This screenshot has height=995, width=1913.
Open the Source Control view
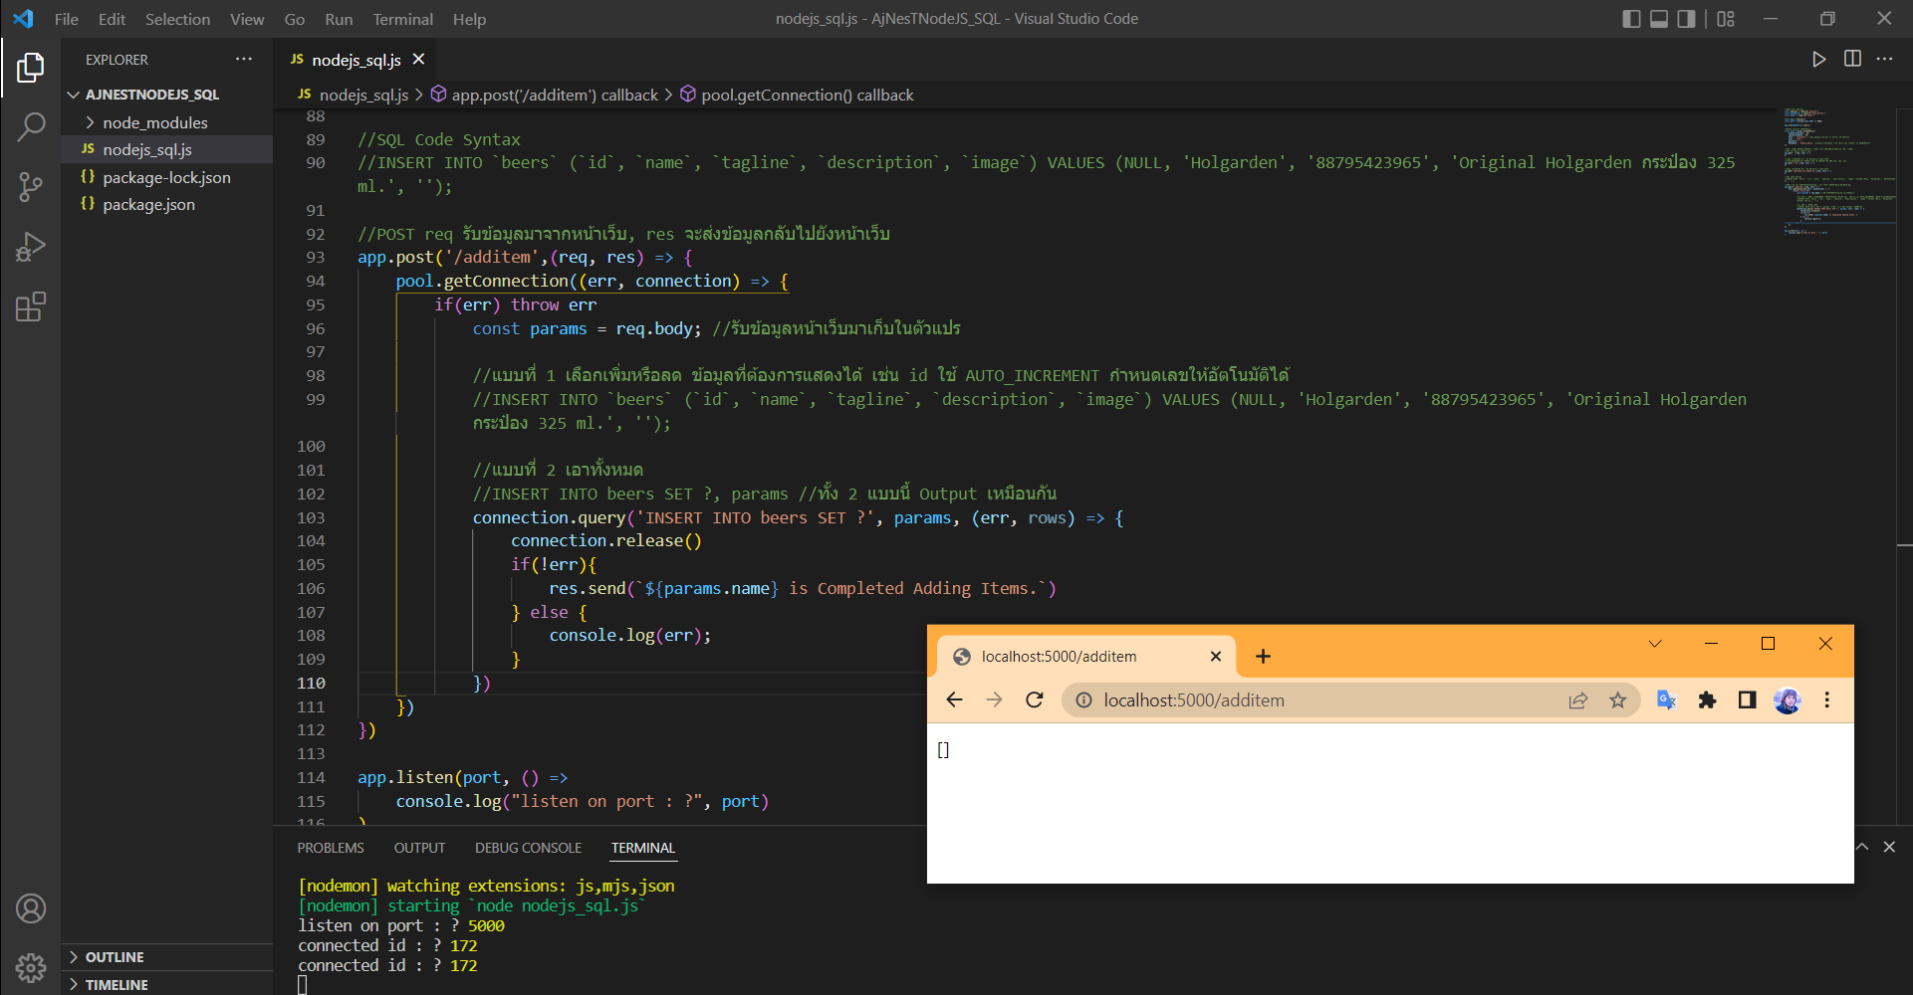coord(31,187)
